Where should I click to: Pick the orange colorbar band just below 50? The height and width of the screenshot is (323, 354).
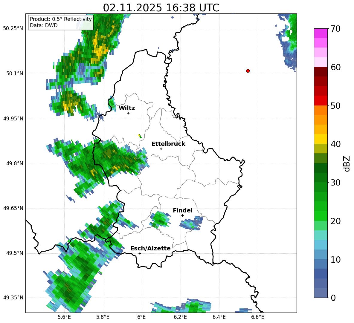[321, 110]
